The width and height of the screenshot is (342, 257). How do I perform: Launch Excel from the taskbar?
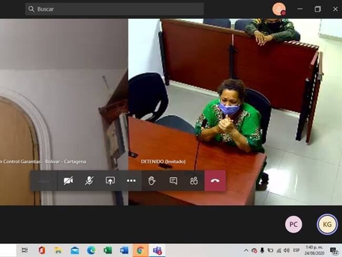pyautogui.click(x=107, y=250)
